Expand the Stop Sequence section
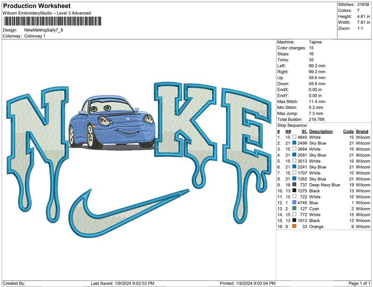This screenshot has width=373, height=287. (292, 125)
